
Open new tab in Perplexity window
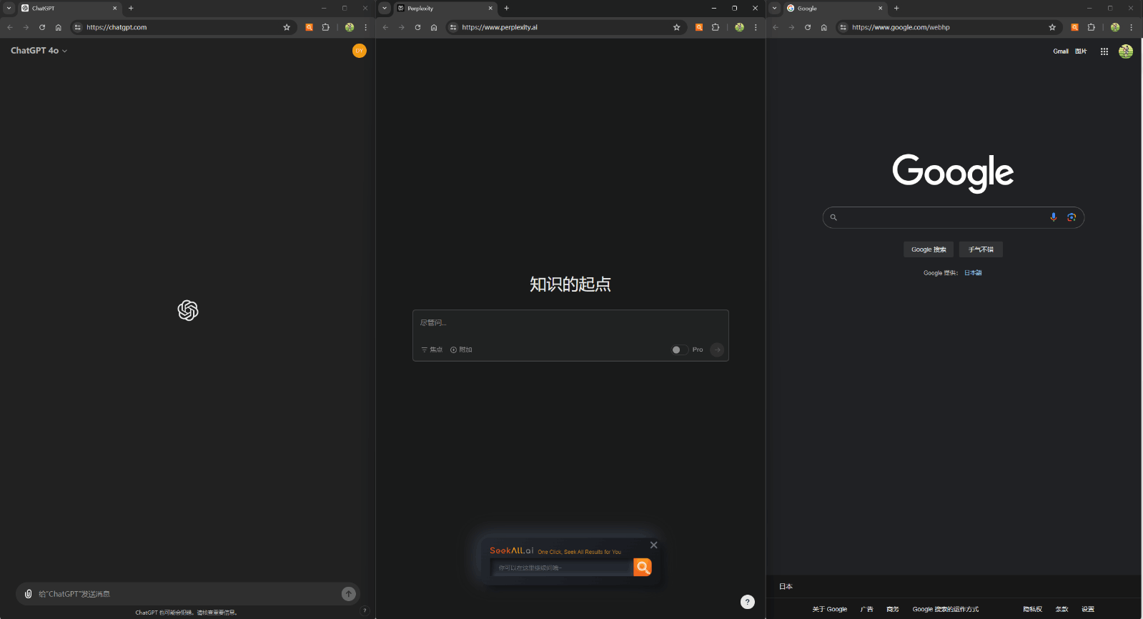coord(507,8)
